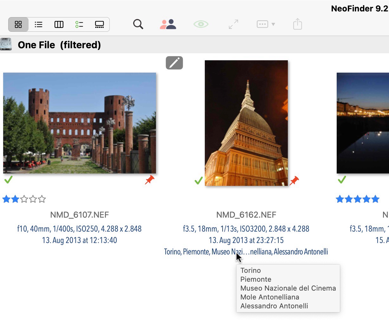Toggle the green eye QuickLook icon

201,24
